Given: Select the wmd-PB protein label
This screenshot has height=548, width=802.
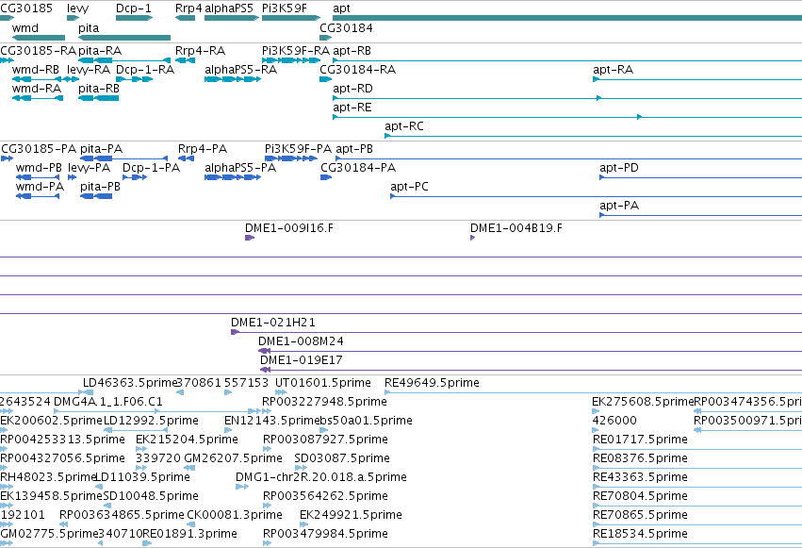Looking at the screenshot, I should point(39,168).
